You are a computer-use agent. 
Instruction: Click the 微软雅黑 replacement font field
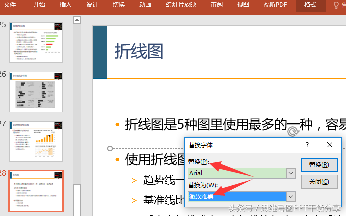pos(237,197)
